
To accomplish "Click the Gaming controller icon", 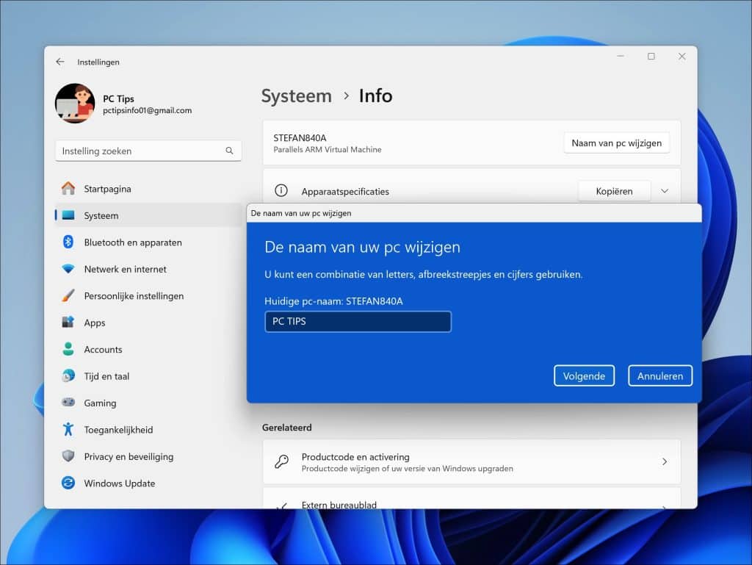I will point(68,403).
